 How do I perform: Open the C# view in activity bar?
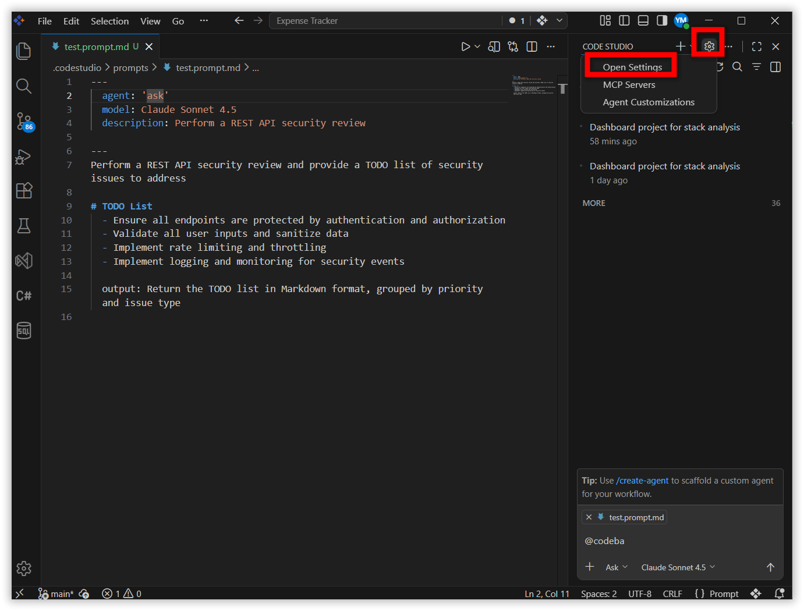tap(24, 296)
